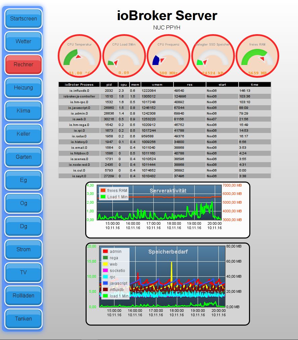Select the red Rechner button
Viewport: 298px width, 340px height.
pyautogui.click(x=23, y=65)
